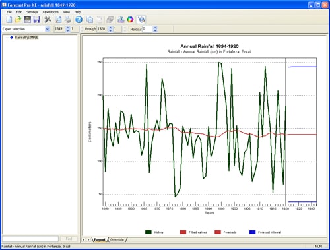Click the Holdout input field
The width and height of the screenshot is (330, 250).
147,29
